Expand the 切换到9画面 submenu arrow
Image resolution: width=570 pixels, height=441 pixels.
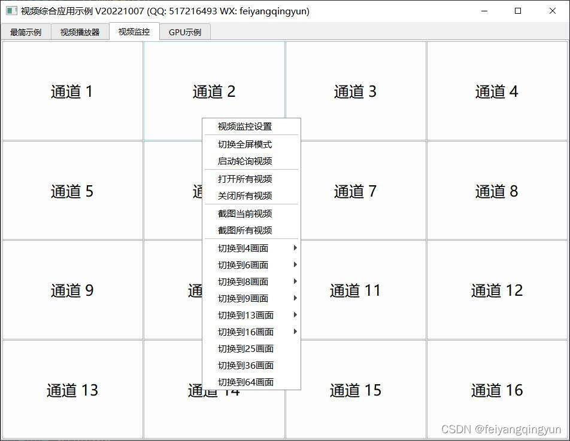coord(294,298)
